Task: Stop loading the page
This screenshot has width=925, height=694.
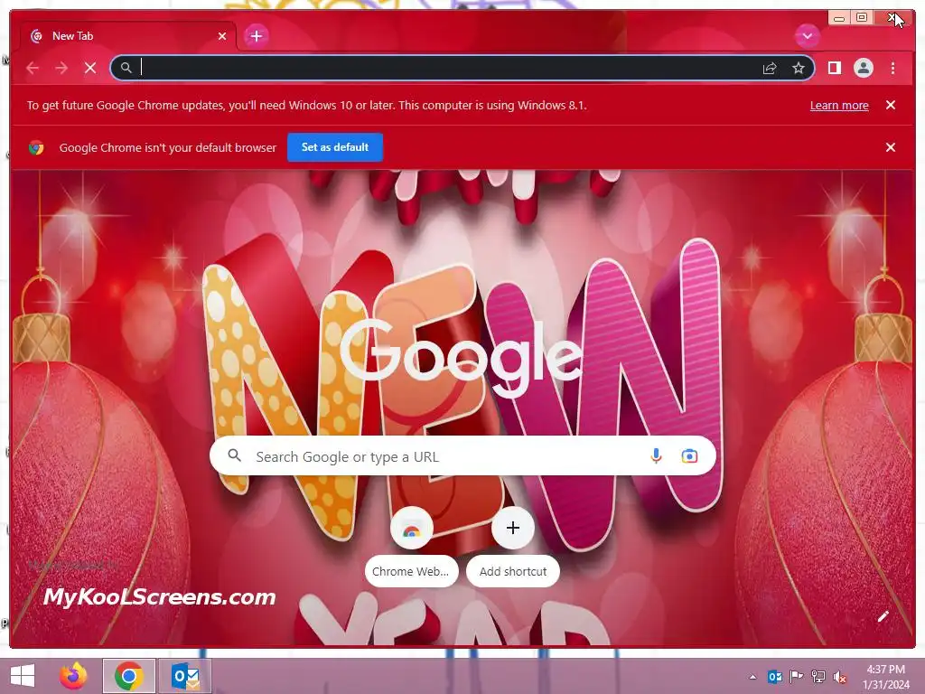Action: (90, 68)
